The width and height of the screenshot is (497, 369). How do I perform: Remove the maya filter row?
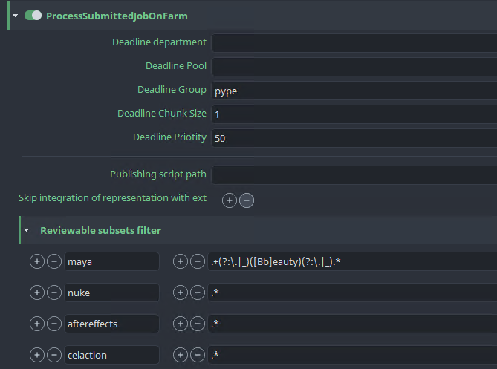pyautogui.click(x=54, y=261)
